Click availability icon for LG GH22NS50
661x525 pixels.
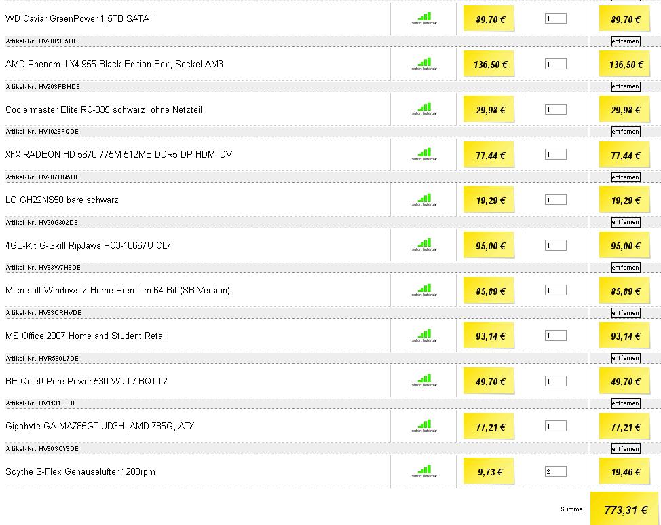(x=424, y=200)
